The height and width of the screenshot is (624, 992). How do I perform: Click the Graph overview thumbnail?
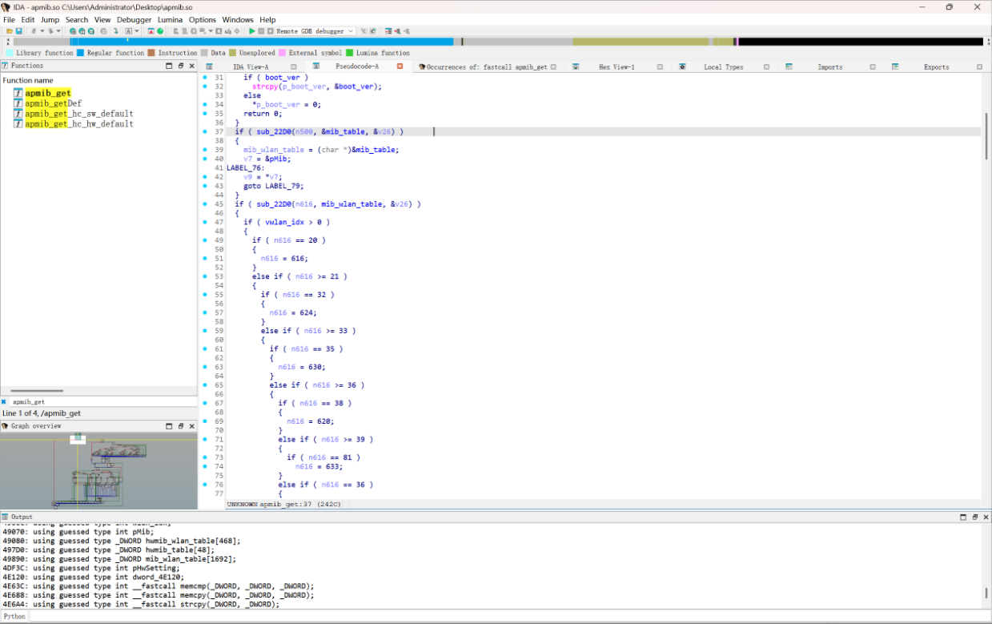pyautogui.click(x=98, y=471)
